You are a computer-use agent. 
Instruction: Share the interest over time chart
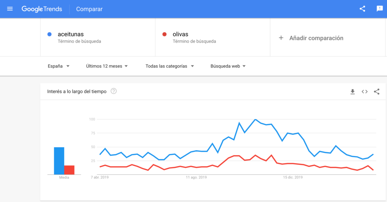[376, 92]
